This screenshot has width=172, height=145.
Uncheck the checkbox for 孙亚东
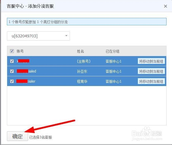coord(12,71)
